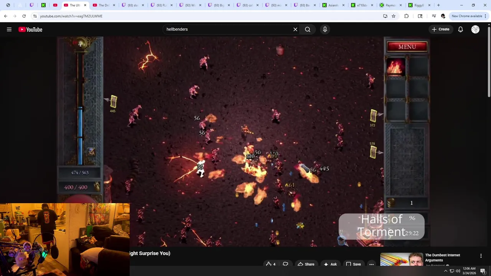Switch to the (93) Big tab

pyautogui.click(x=219, y=5)
